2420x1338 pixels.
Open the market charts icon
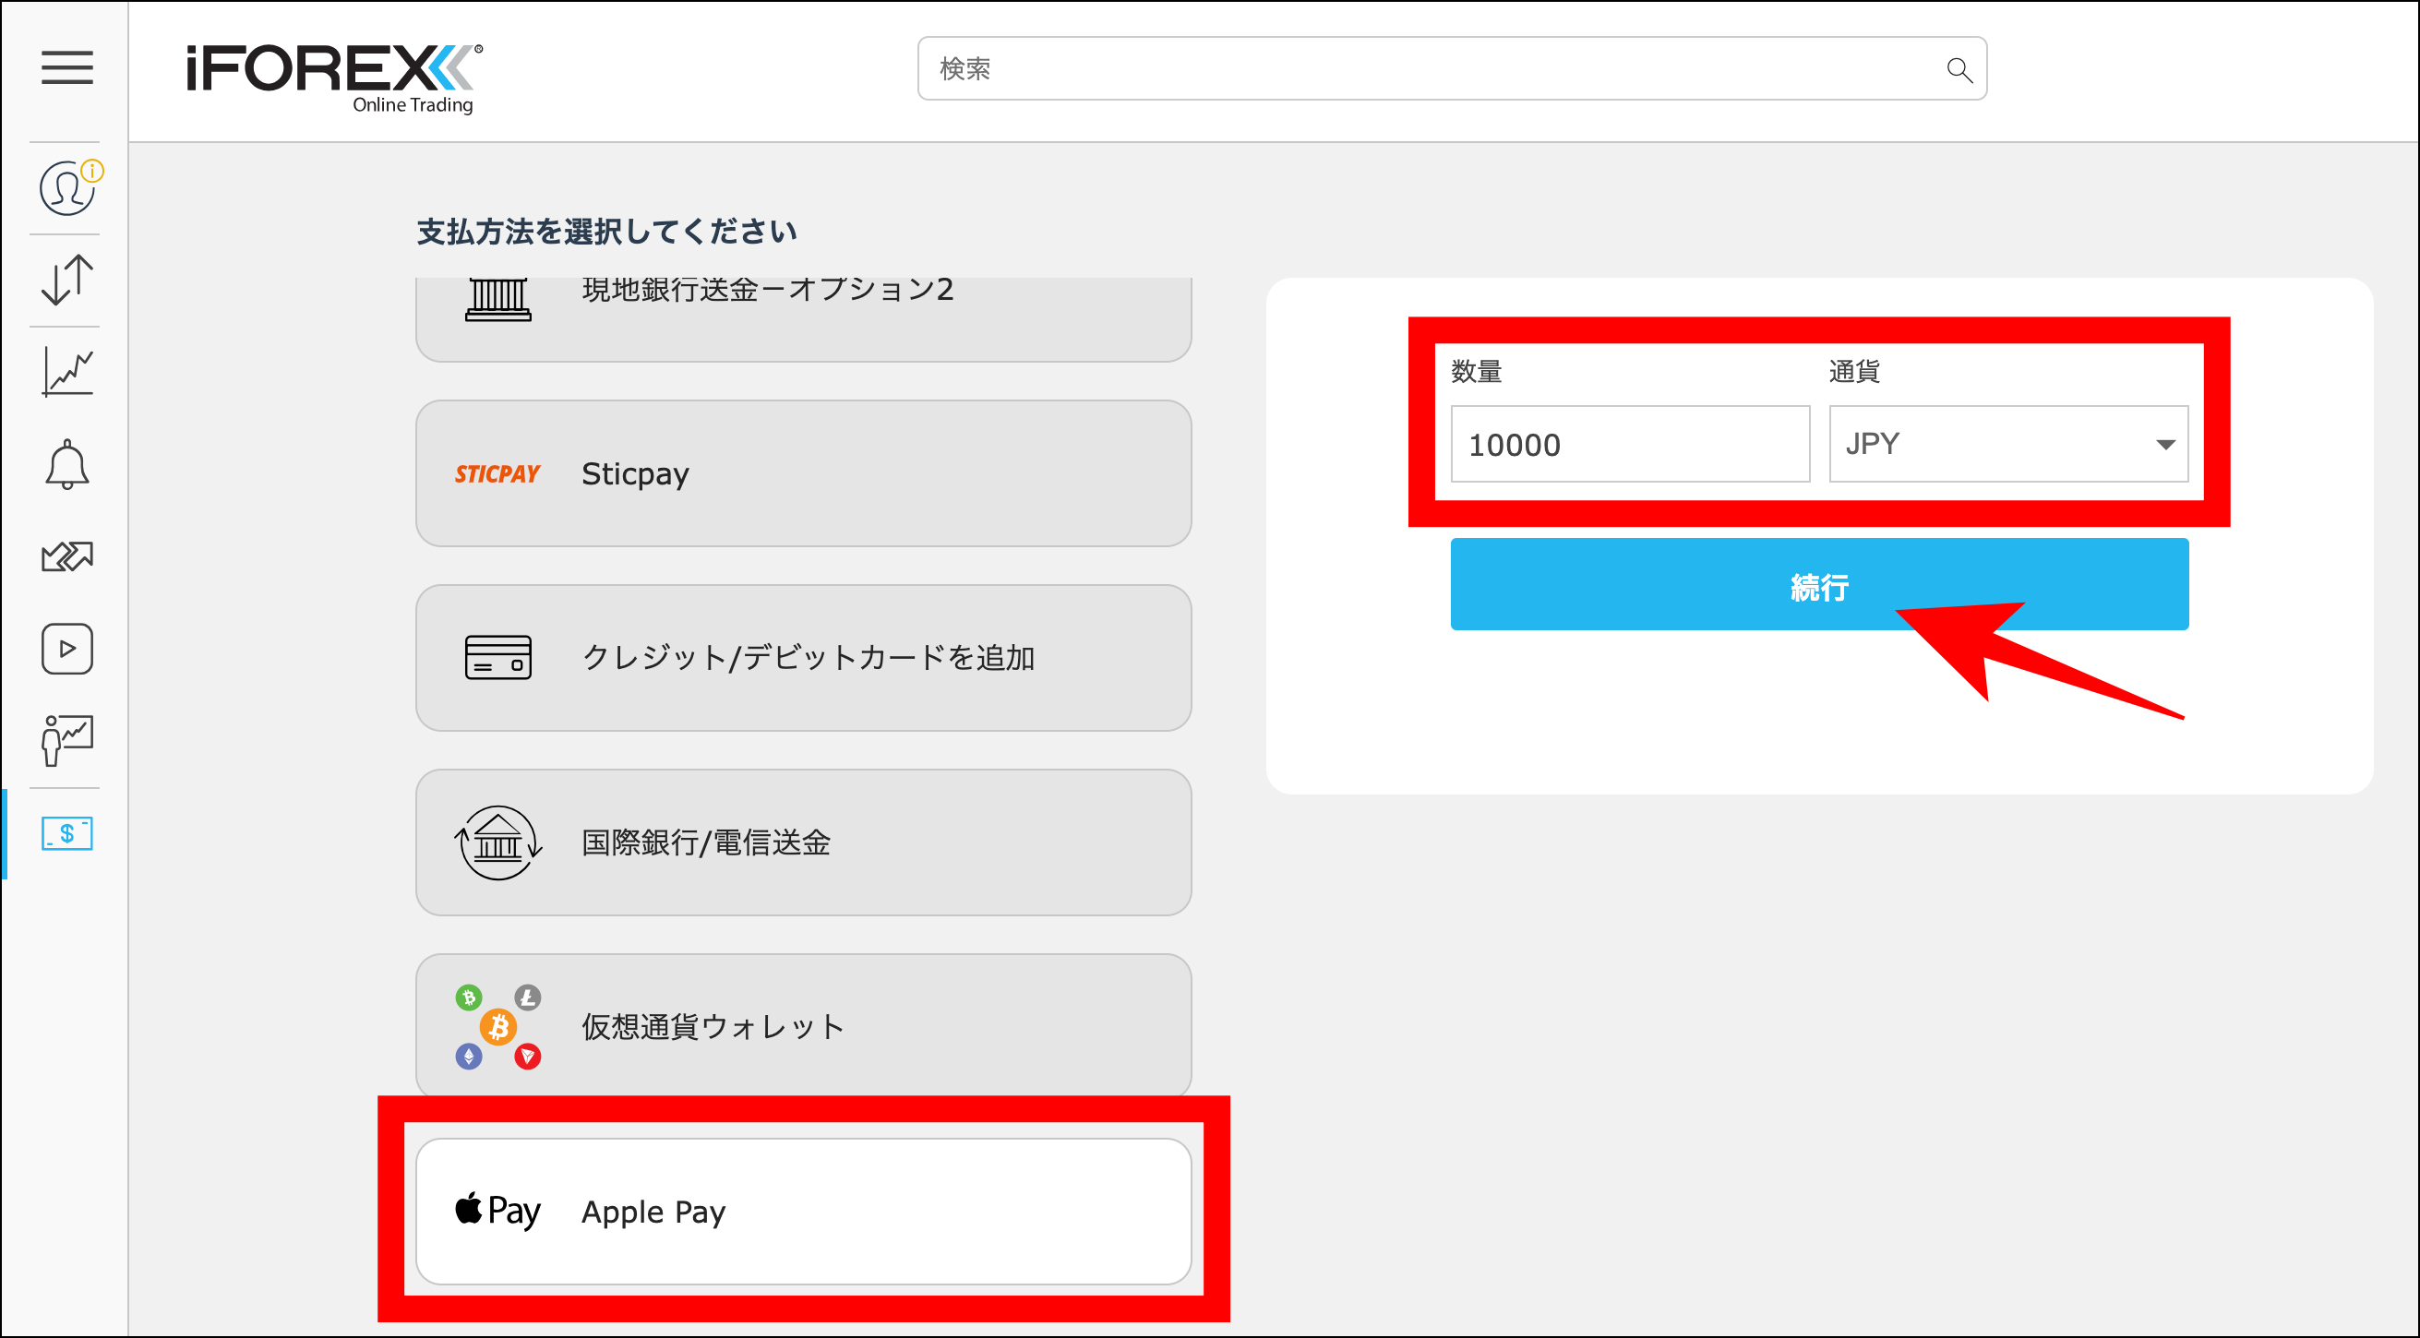click(x=66, y=370)
